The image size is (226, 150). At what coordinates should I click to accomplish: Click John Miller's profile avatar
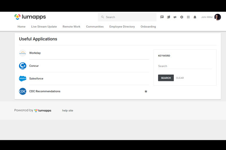[x=218, y=17]
